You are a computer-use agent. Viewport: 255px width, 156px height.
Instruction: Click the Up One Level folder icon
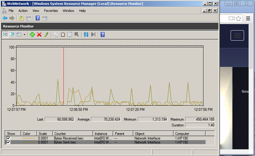point(21,18)
